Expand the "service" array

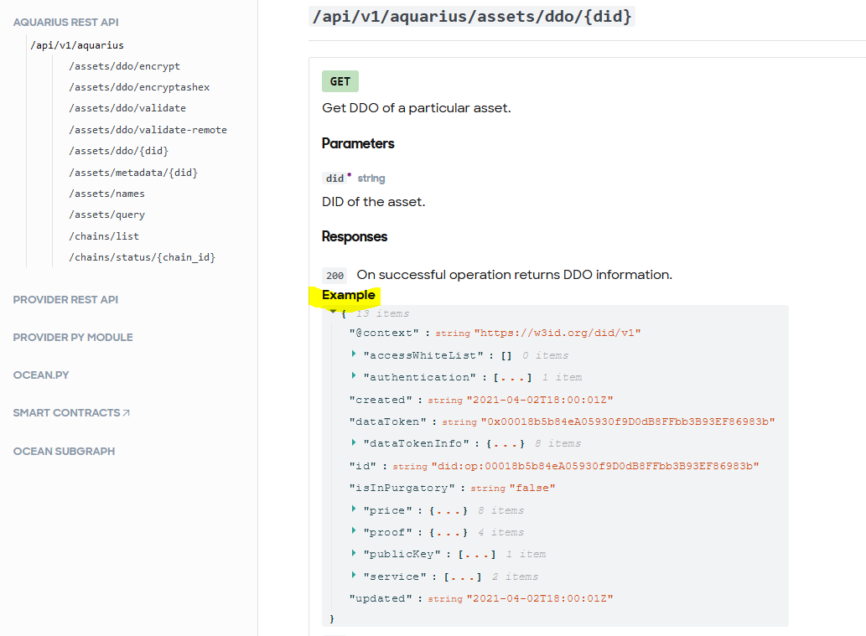[x=354, y=576]
